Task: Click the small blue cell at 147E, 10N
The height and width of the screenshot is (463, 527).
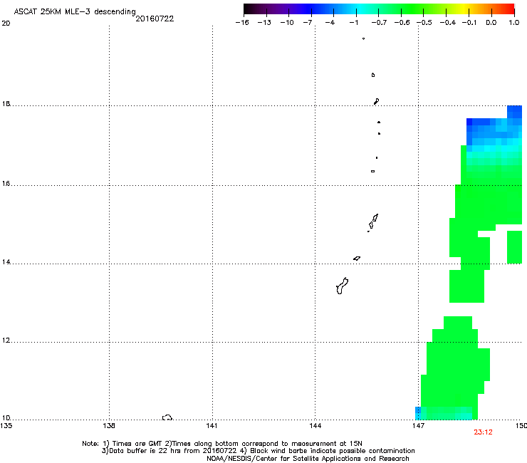Action: 418,413
